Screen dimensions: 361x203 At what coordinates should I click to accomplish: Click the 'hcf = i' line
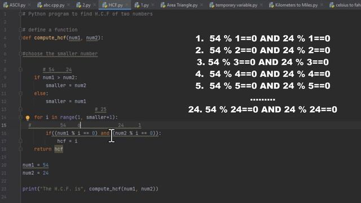[67, 141]
